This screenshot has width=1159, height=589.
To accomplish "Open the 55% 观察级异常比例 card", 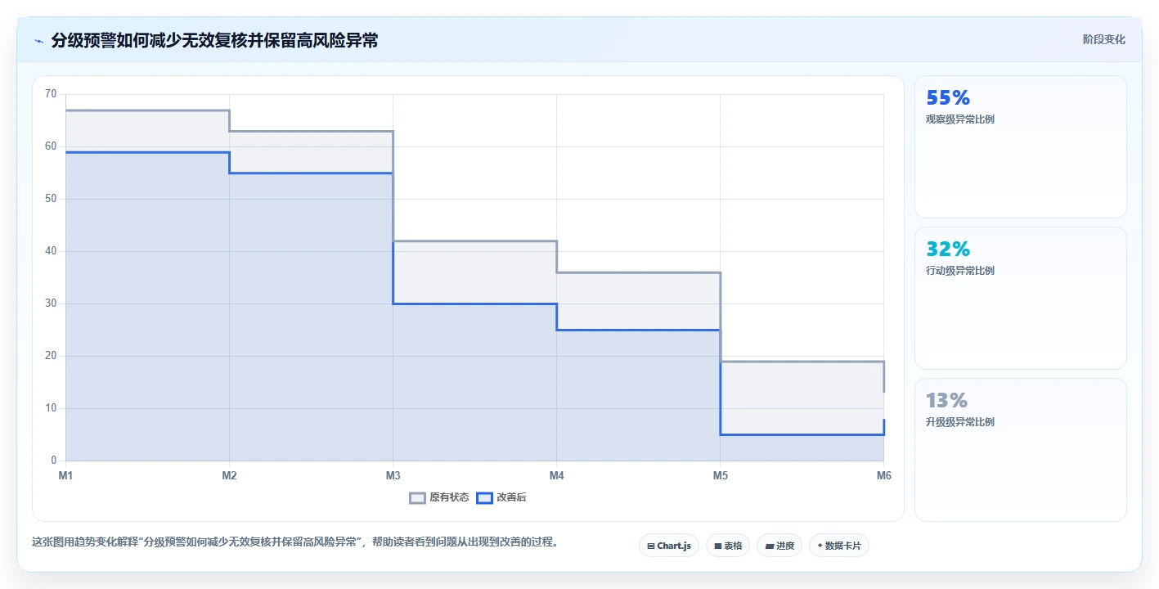I will point(1021,146).
